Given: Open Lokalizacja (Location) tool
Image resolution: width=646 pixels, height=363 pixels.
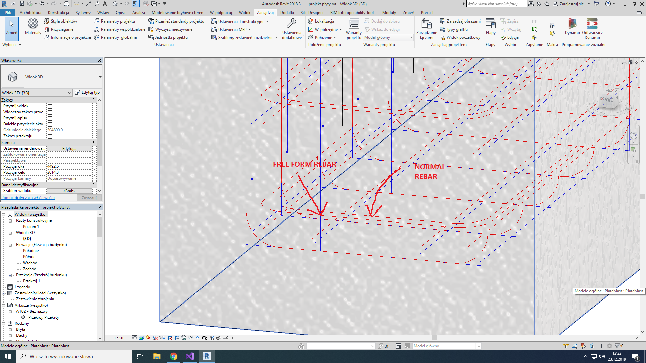Looking at the screenshot, I should tap(321, 21).
